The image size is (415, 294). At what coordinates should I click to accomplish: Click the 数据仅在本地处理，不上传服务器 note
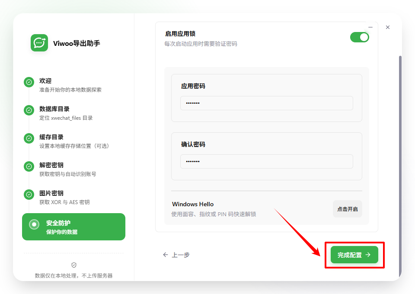74,276
